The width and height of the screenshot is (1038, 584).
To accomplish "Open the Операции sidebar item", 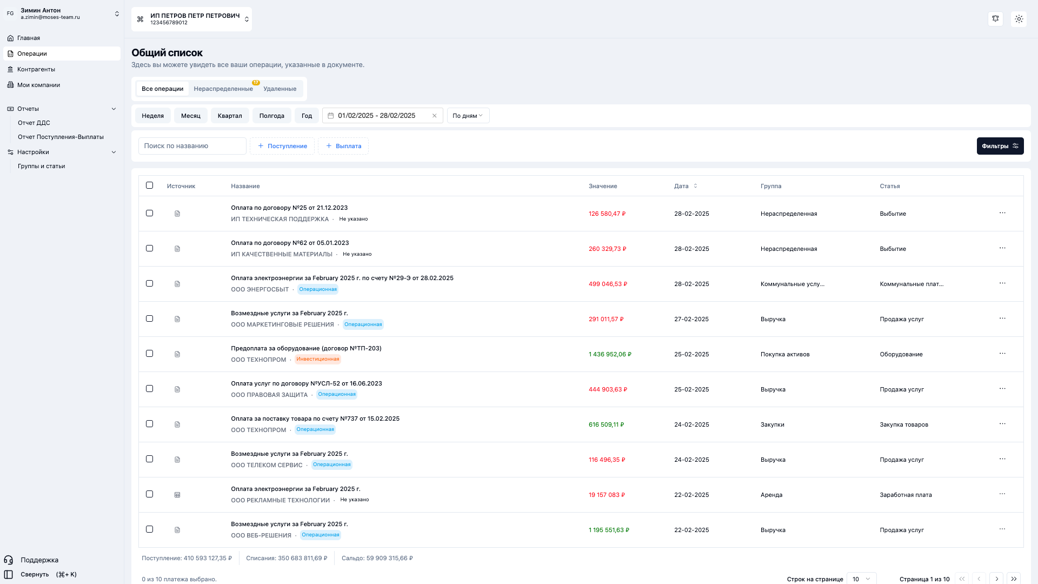I will (x=62, y=54).
